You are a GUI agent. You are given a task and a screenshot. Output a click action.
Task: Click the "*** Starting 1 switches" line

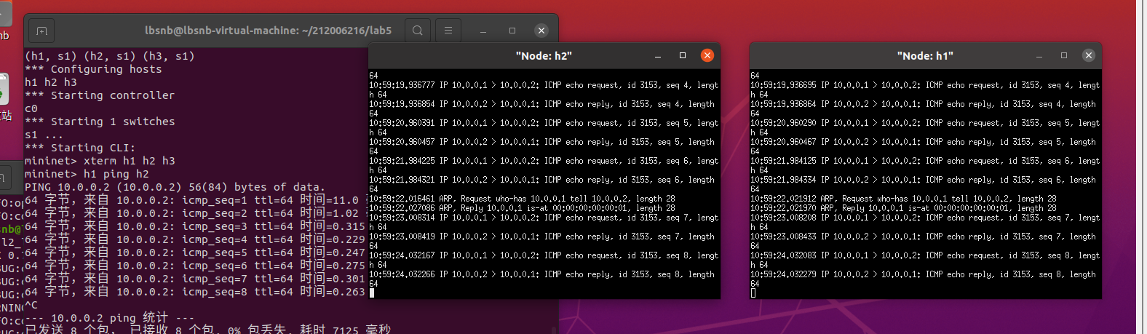[100, 122]
